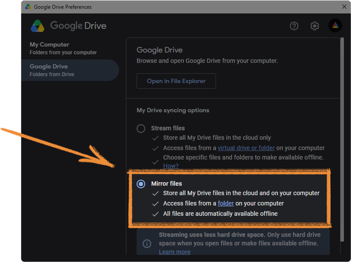Click text Browse and open Google Drive from your computer

(207, 61)
